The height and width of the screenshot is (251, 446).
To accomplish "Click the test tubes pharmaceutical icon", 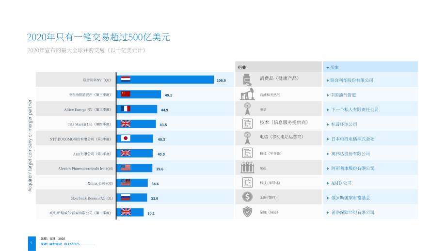I will (x=247, y=168).
